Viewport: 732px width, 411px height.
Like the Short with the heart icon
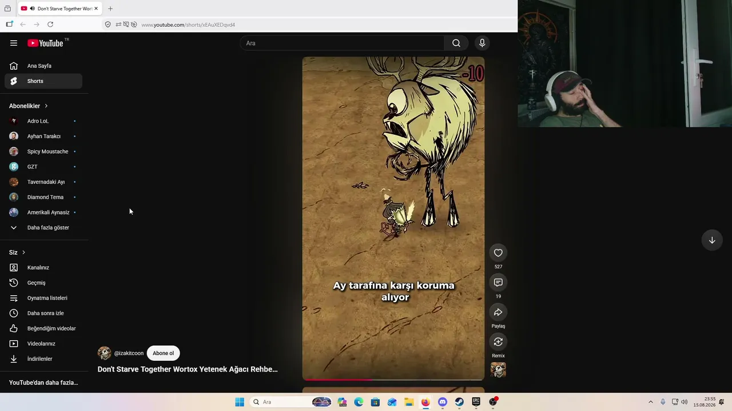tap(498, 253)
